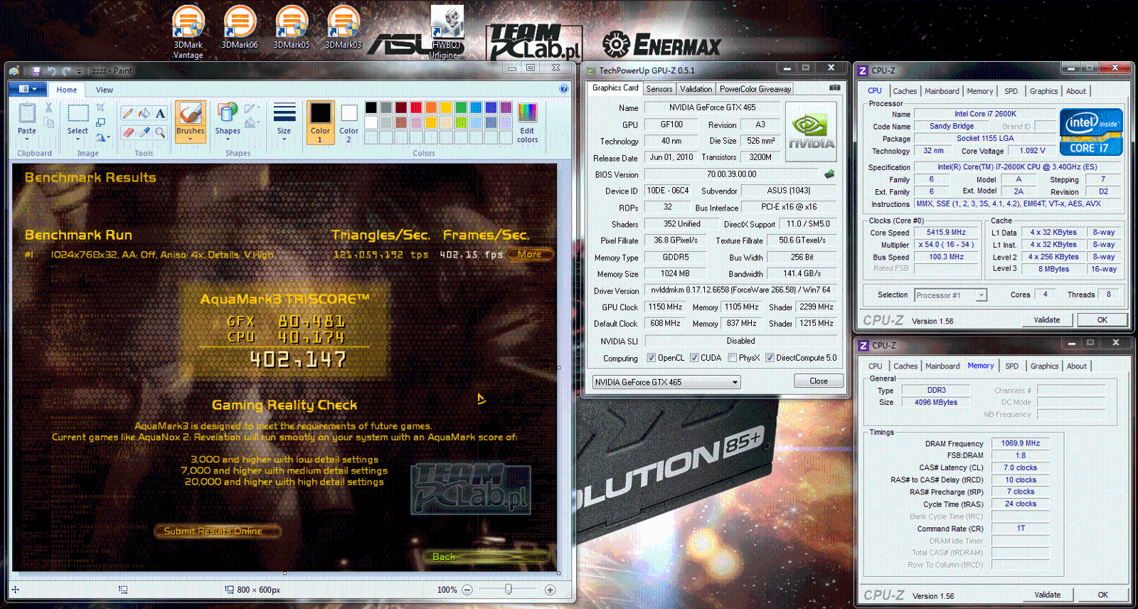Switch to the View tab in Paint
This screenshot has height=609, width=1138.
[105, 90]
